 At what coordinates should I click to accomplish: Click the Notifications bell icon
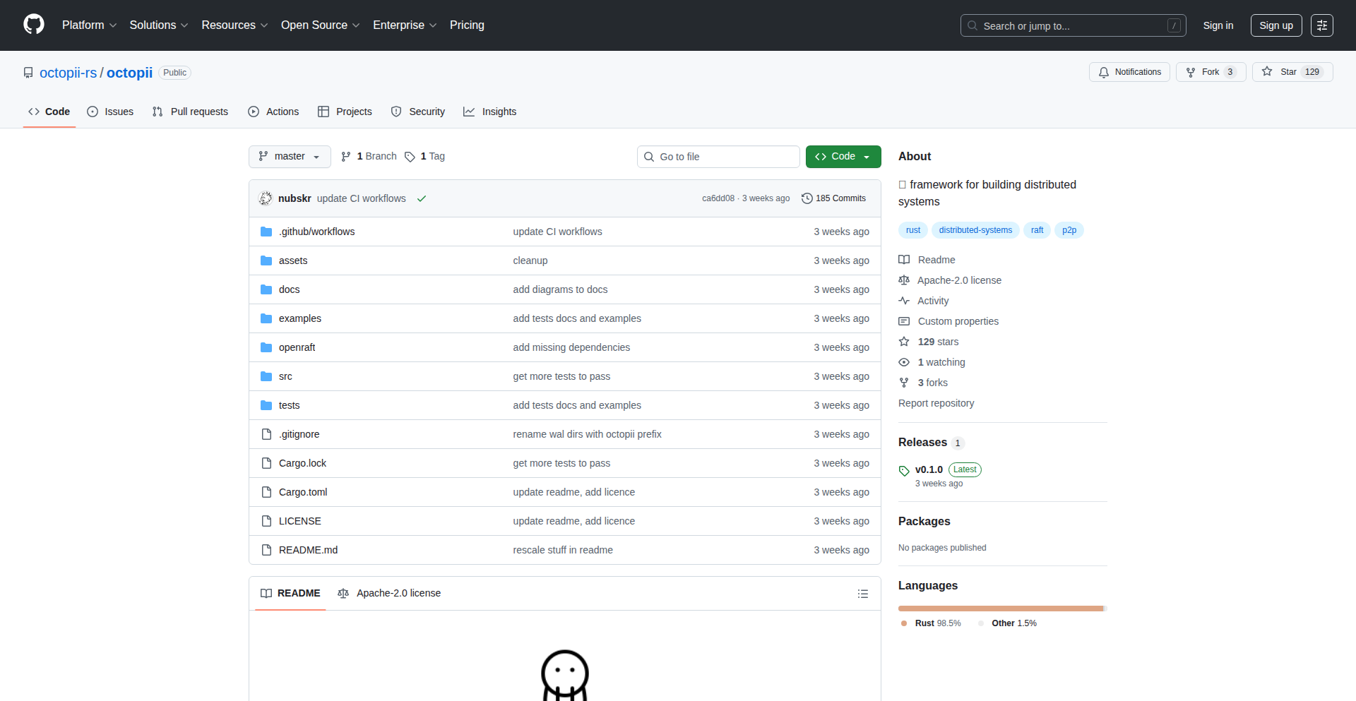tap(1104, 72)
